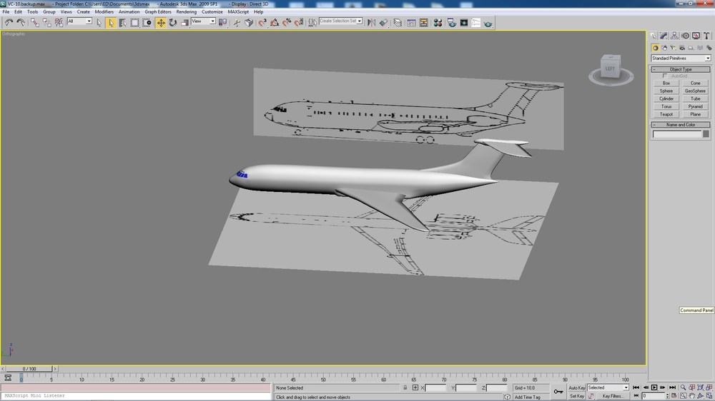Screen dimensions: 715x401
Task: Click the Teapot primitive button
Action: (666, 114)
